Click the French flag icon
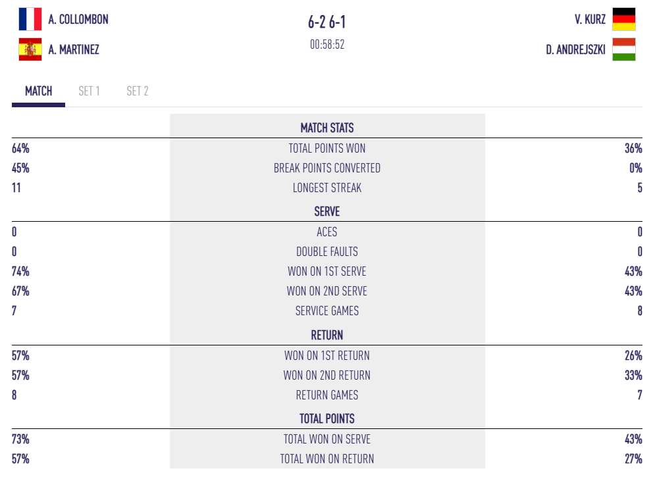Image resolution: width=653 pixels, height=481 pixels. (x=30, y=20)
